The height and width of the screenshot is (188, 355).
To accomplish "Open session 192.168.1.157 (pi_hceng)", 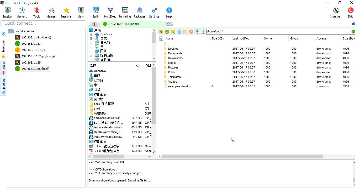I will [x=38, y=56].
